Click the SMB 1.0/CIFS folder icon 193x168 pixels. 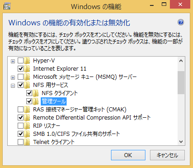coord(27,134)
